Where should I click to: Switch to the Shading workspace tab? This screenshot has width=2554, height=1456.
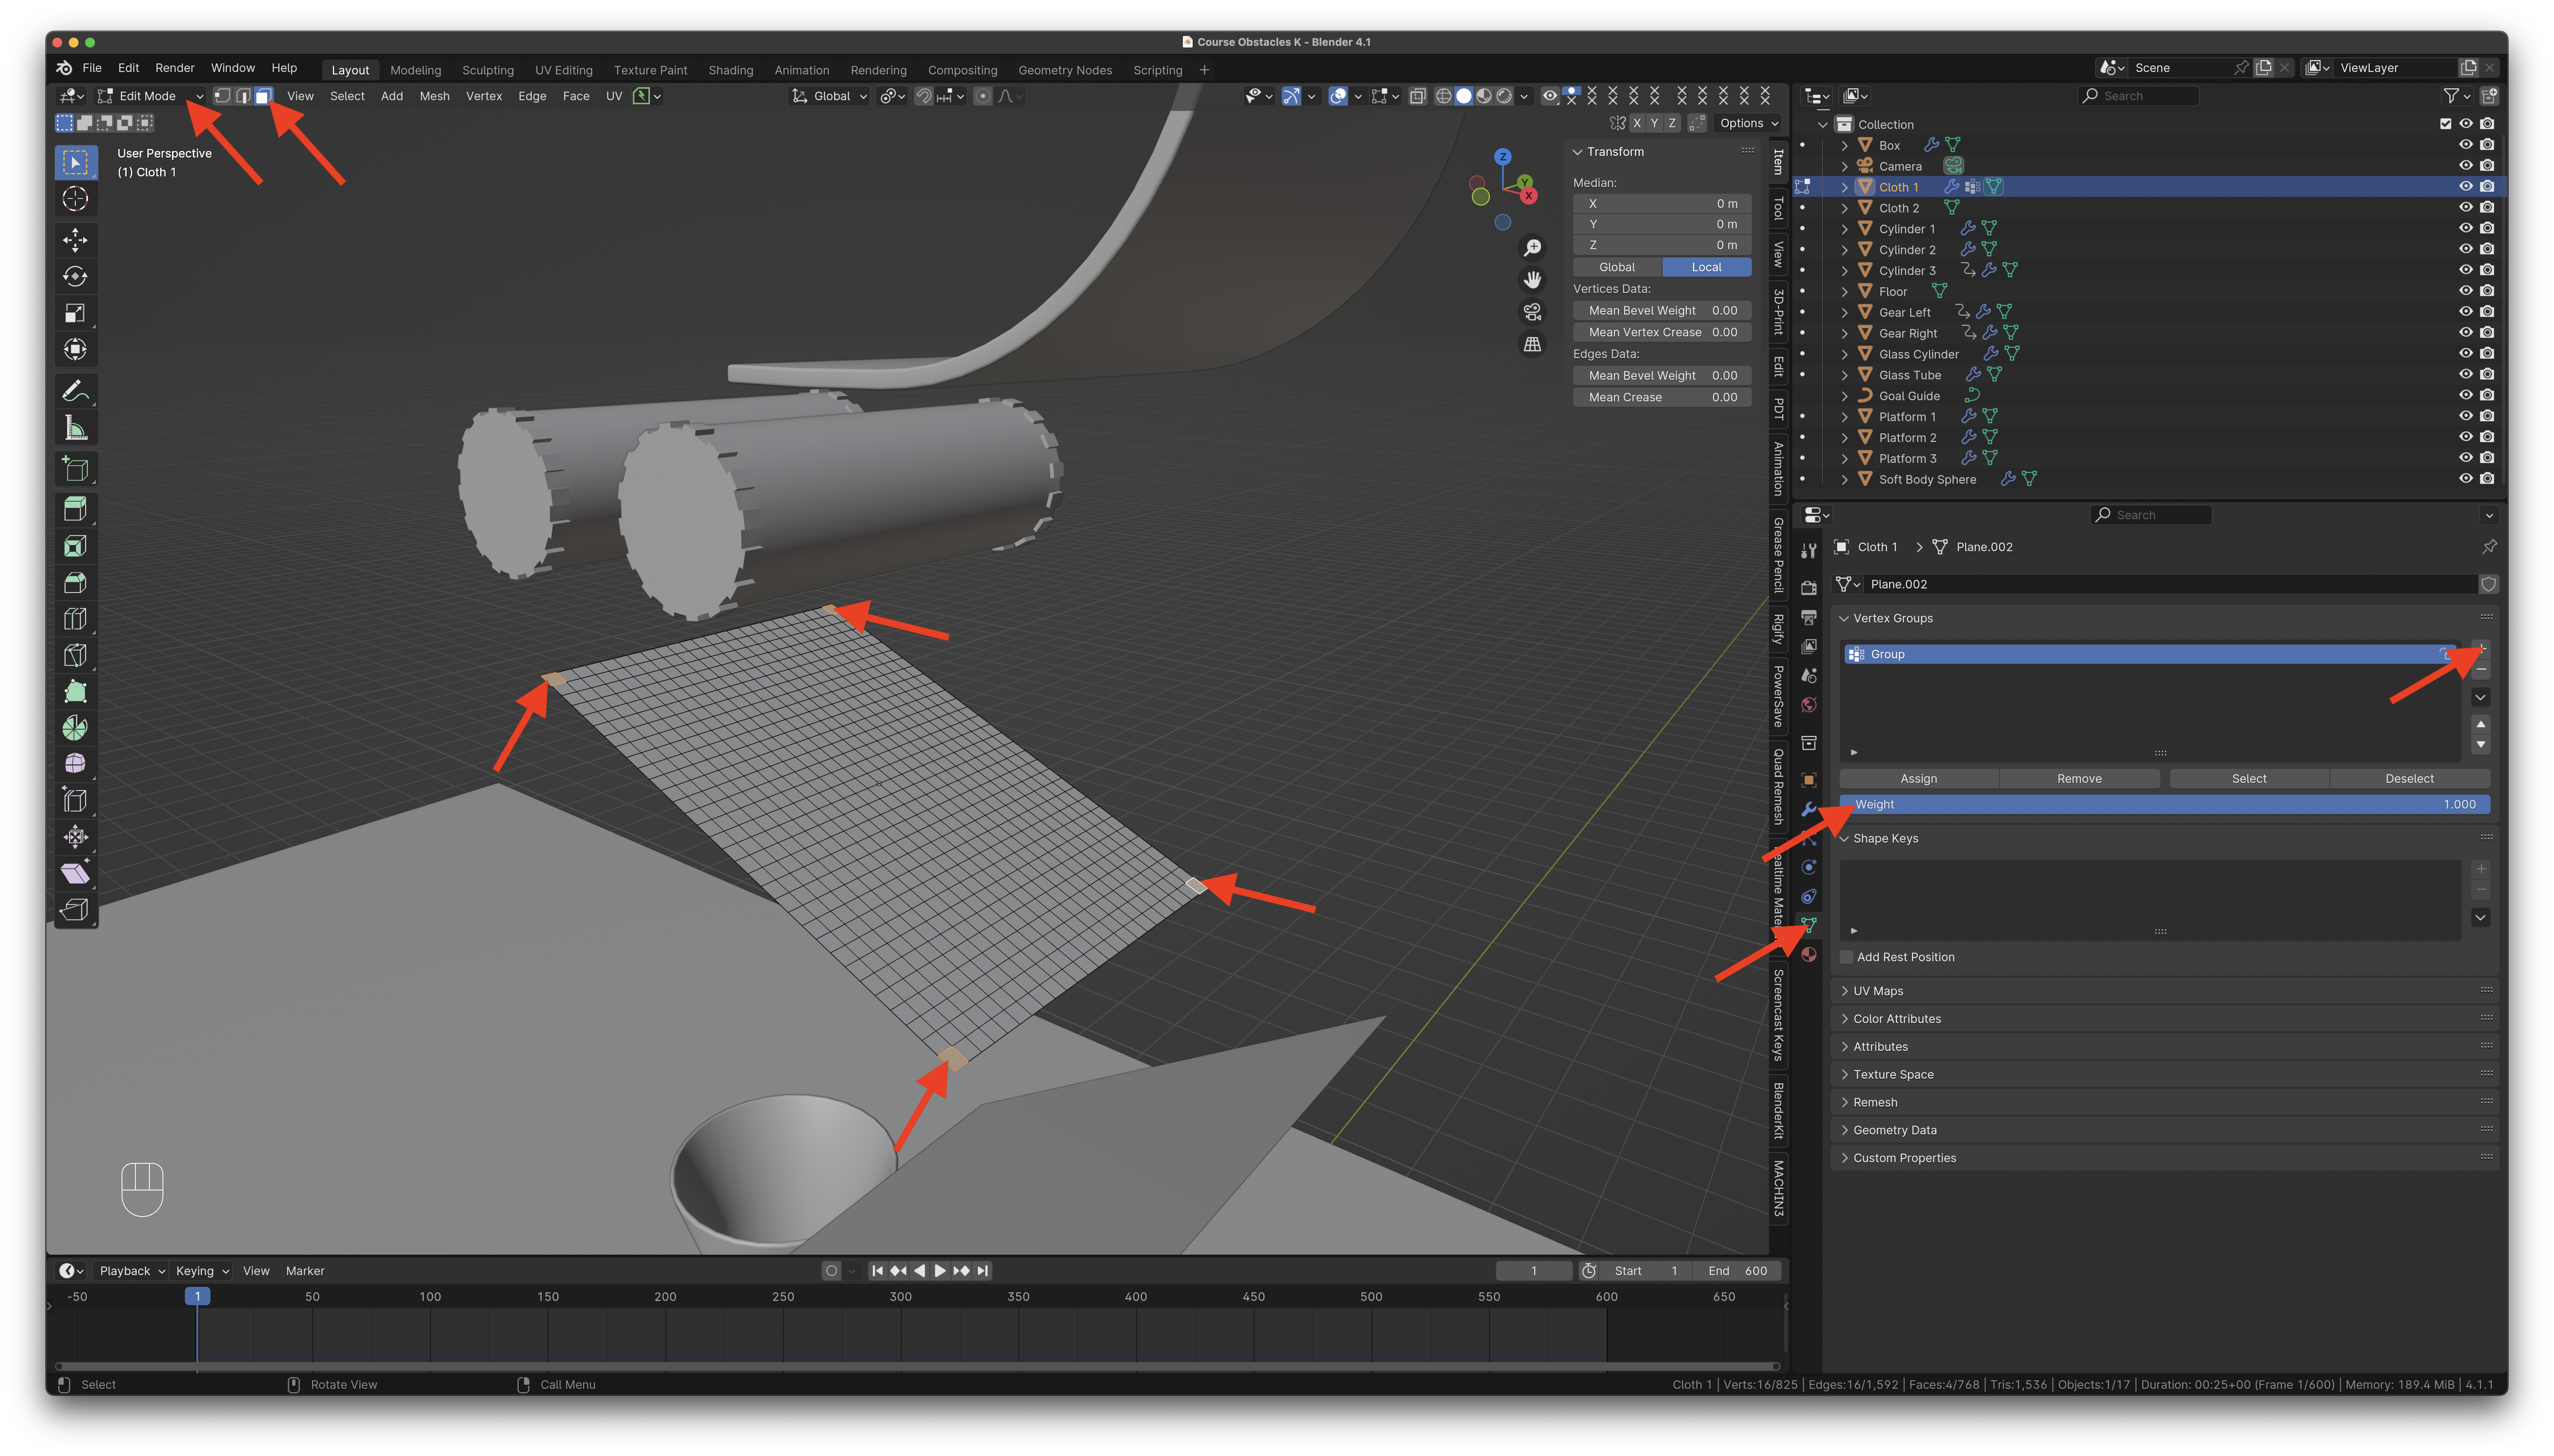[731, 70]
